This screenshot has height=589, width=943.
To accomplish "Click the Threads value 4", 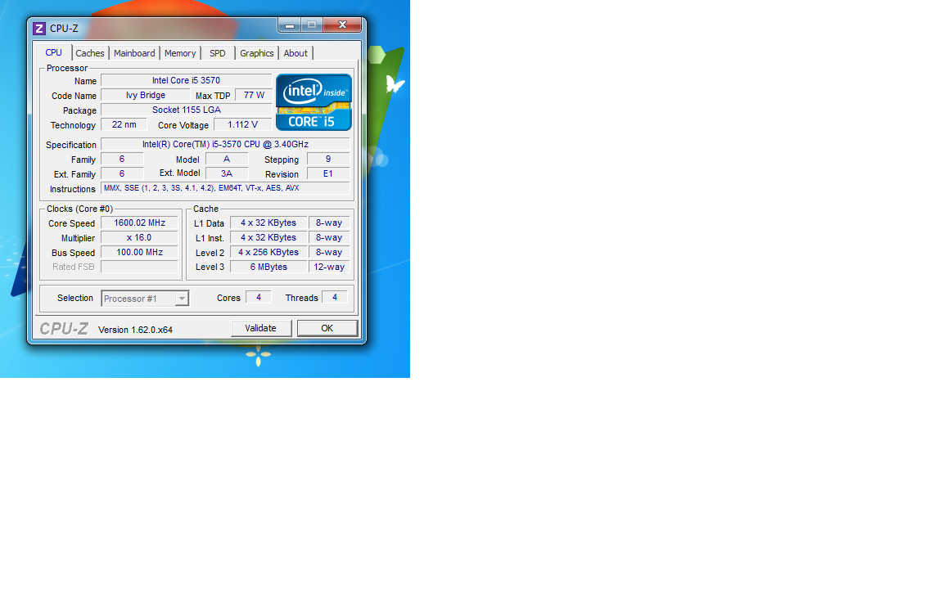I will (x=335, y=298).
